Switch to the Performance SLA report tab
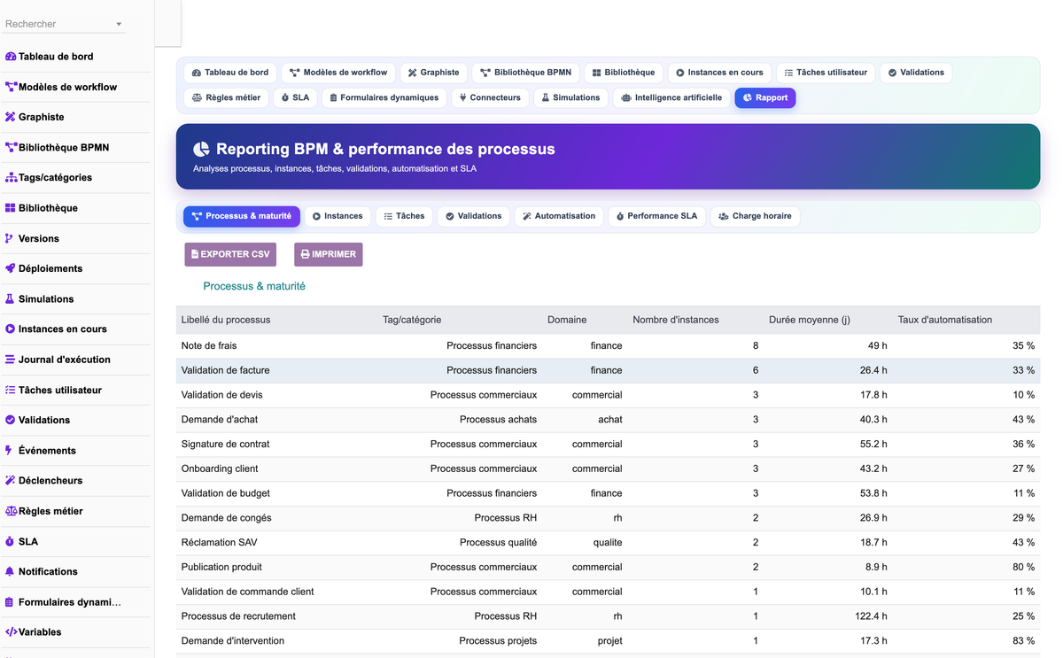The height and width of the screenshot is (658, 1063). pyautogui.click(x=656, y=216)
